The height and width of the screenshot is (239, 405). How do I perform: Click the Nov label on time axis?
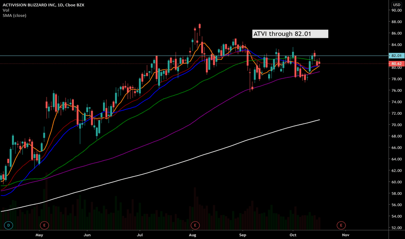(345, 235)
